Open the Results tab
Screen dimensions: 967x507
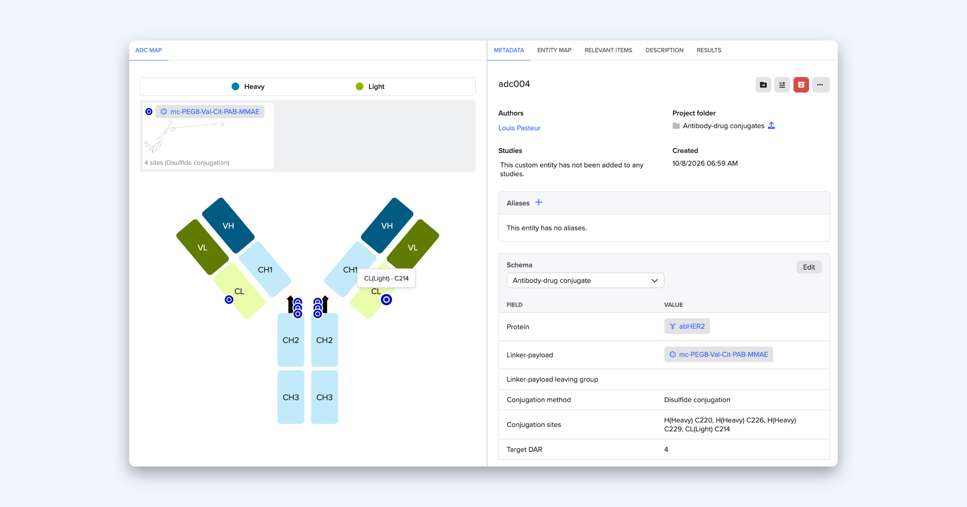709,50
